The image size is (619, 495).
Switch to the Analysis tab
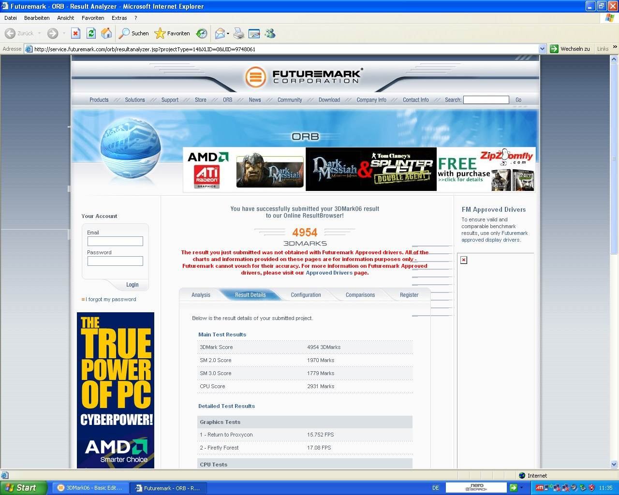click(201, 295)
